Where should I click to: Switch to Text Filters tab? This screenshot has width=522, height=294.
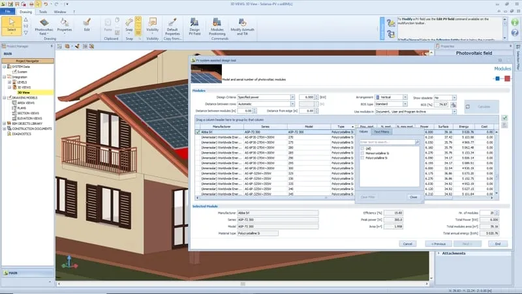pos(382,132)
